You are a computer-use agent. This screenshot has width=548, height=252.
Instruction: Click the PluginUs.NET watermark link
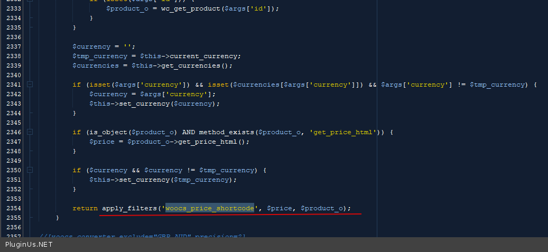(29, 245)
